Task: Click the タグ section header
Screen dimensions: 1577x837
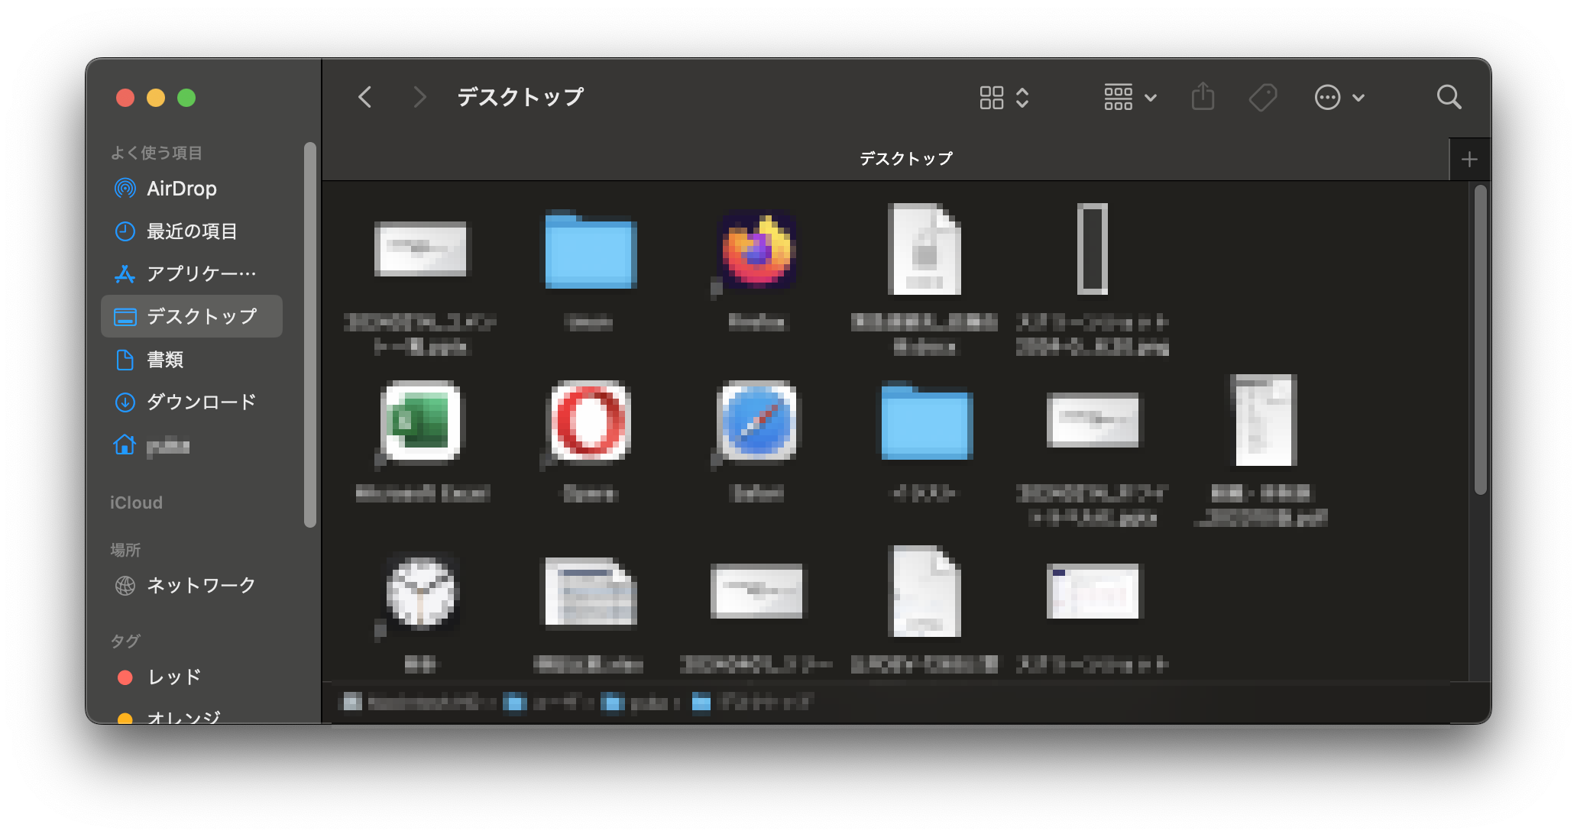Action: (125, 641)
